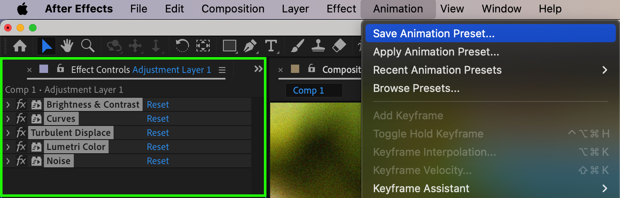Select the Eraser tool

[x=339, y=46]
